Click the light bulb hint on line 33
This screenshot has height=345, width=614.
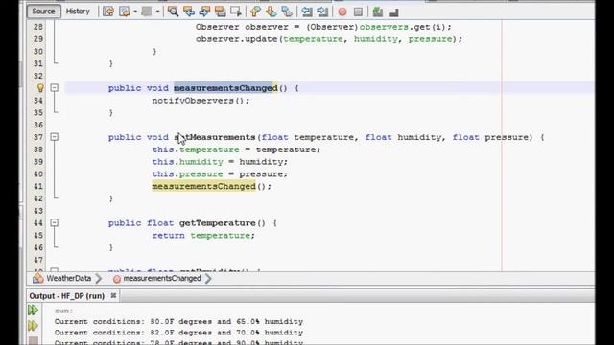click(x=40, y=88)
